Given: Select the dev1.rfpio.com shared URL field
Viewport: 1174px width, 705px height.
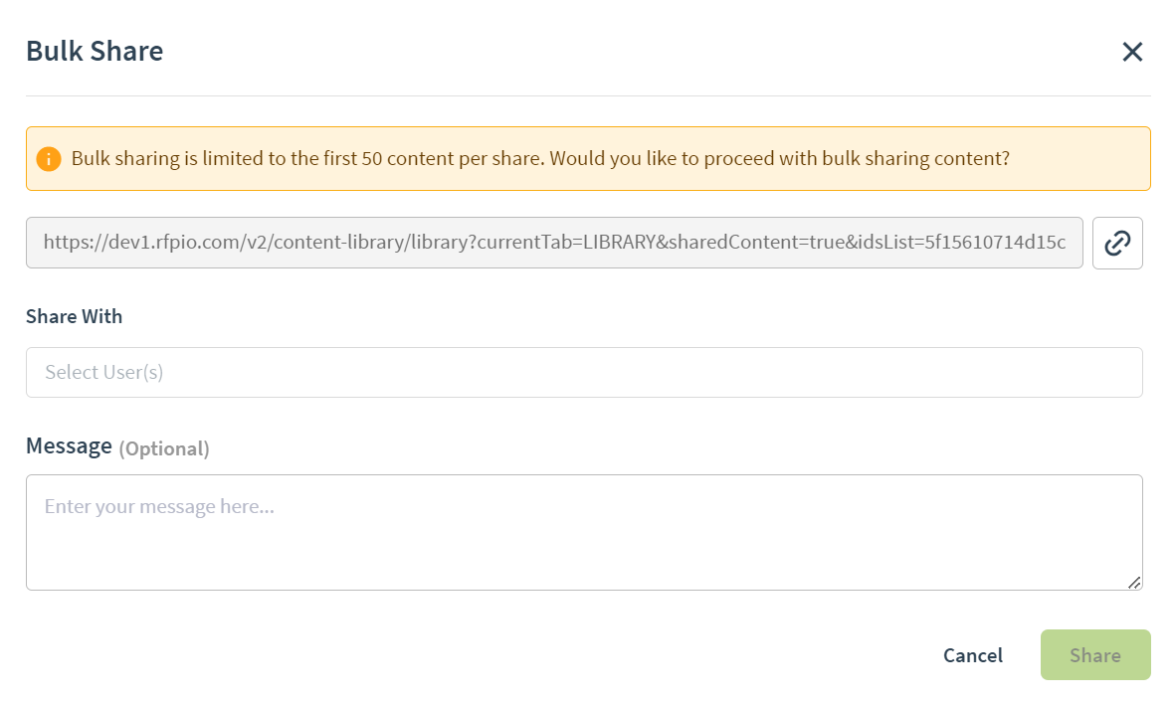Looking at the screenshot, I should coord(554,243).
